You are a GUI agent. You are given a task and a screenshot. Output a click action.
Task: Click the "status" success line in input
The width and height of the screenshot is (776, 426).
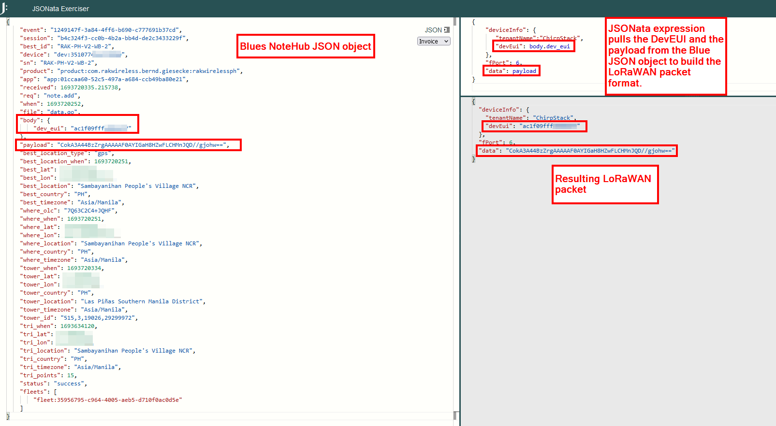53,383
